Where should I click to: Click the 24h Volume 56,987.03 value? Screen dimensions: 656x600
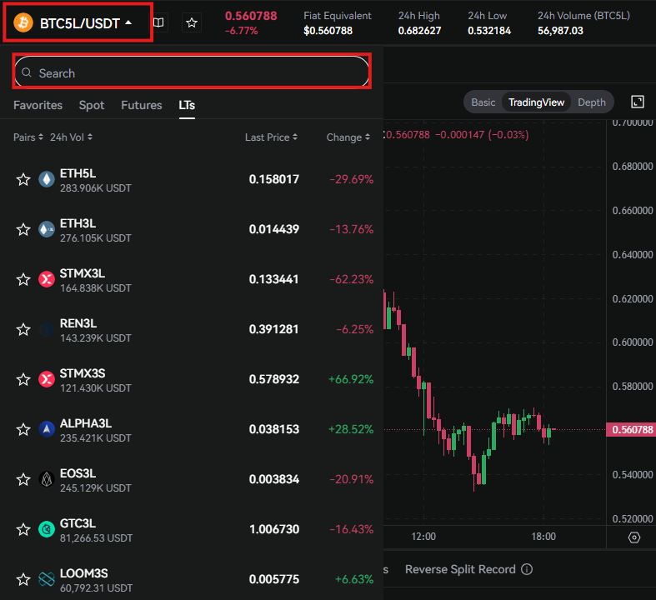point(560,31)
